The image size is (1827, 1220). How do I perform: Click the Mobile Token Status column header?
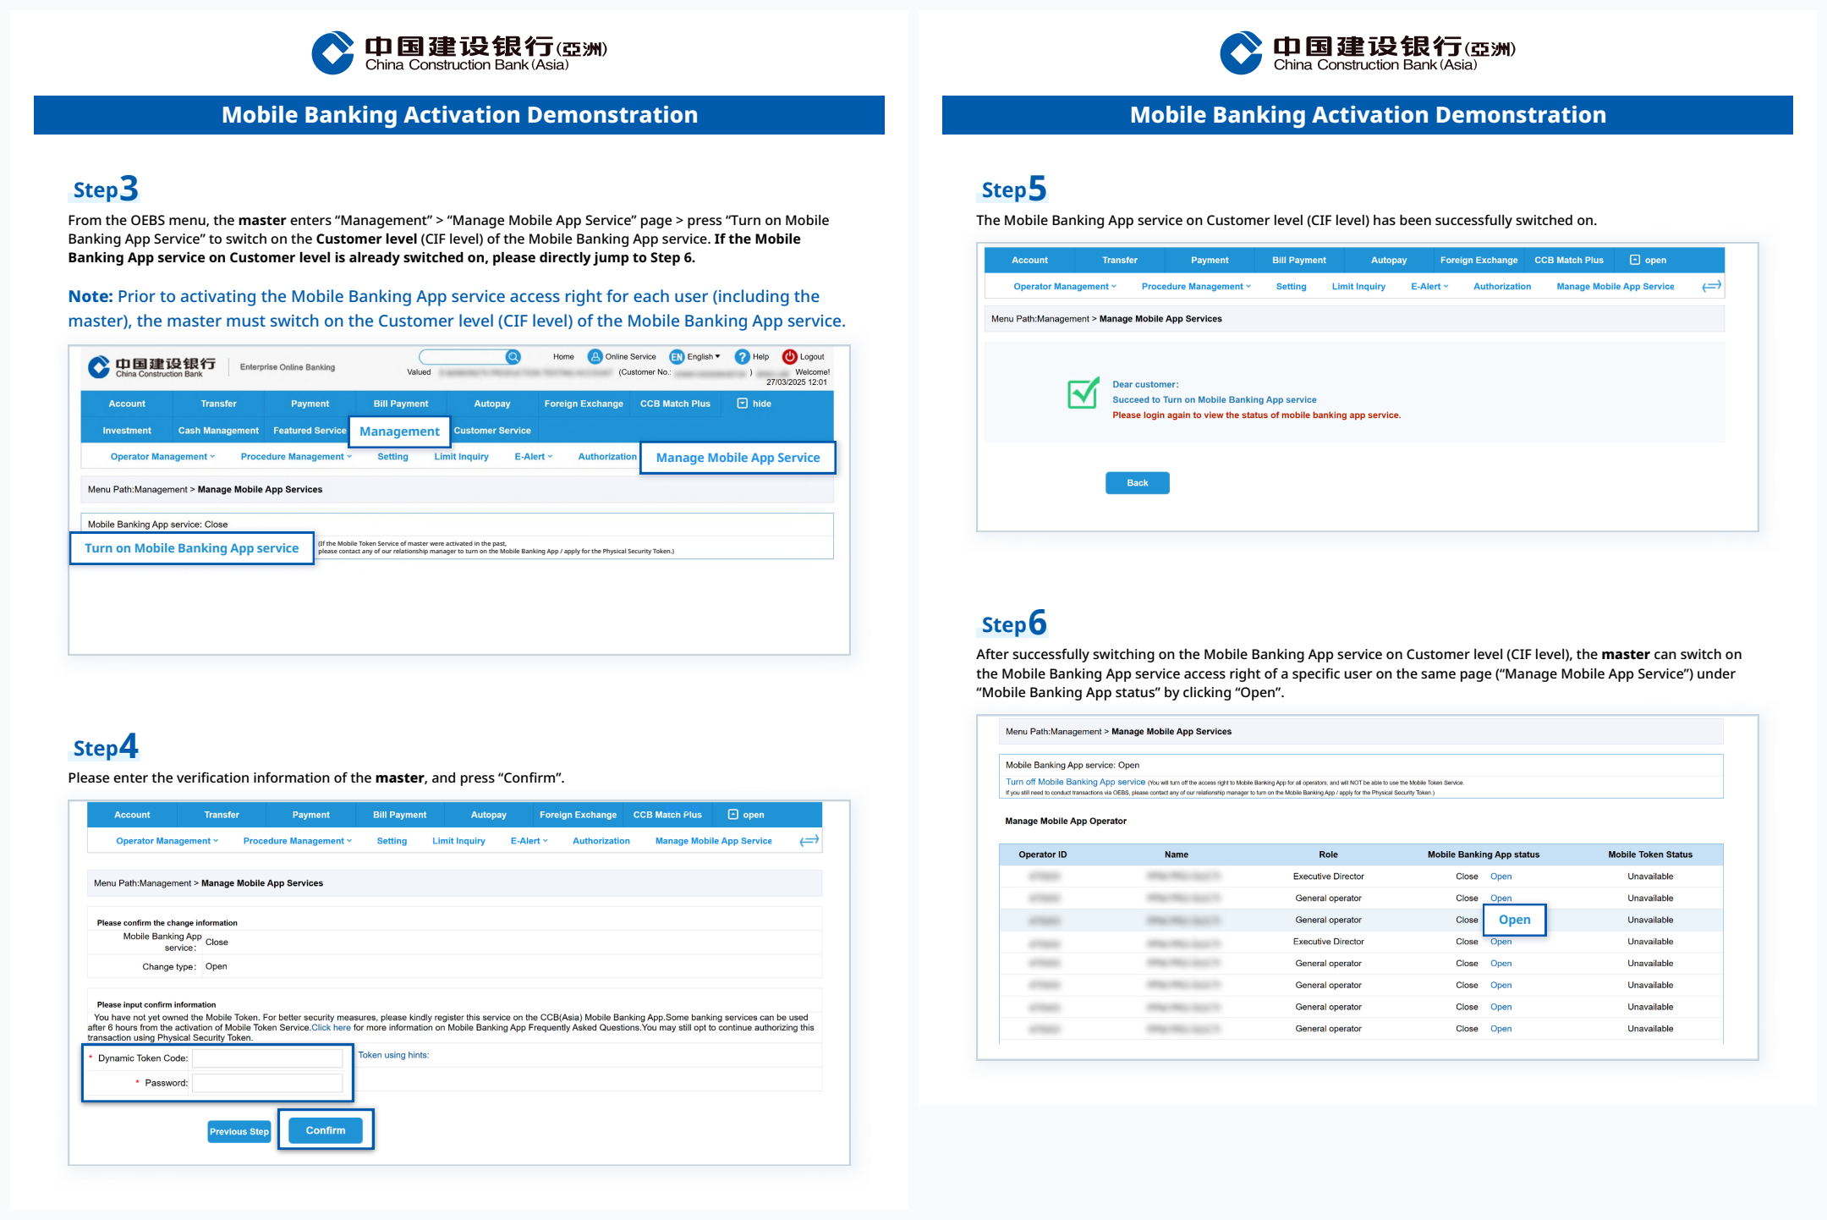pos(1650,855)
